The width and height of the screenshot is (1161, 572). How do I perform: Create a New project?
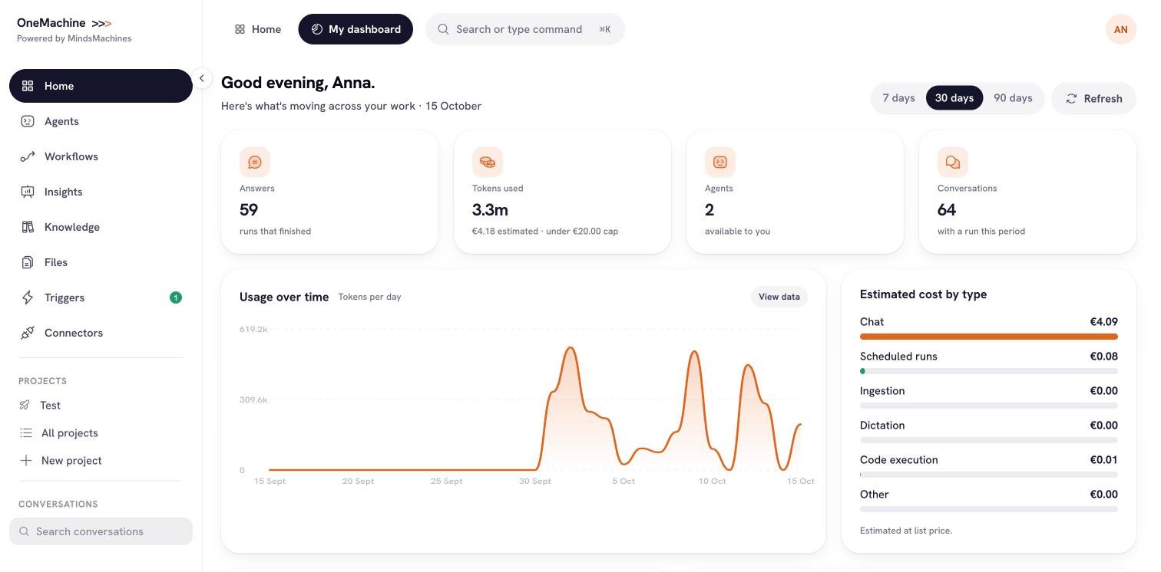pos(101,460)
